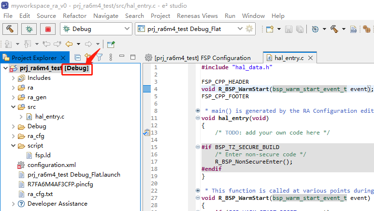Open the File menu

click(8, 16)
